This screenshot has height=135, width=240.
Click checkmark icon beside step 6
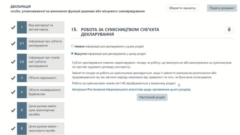click(13, 128)
